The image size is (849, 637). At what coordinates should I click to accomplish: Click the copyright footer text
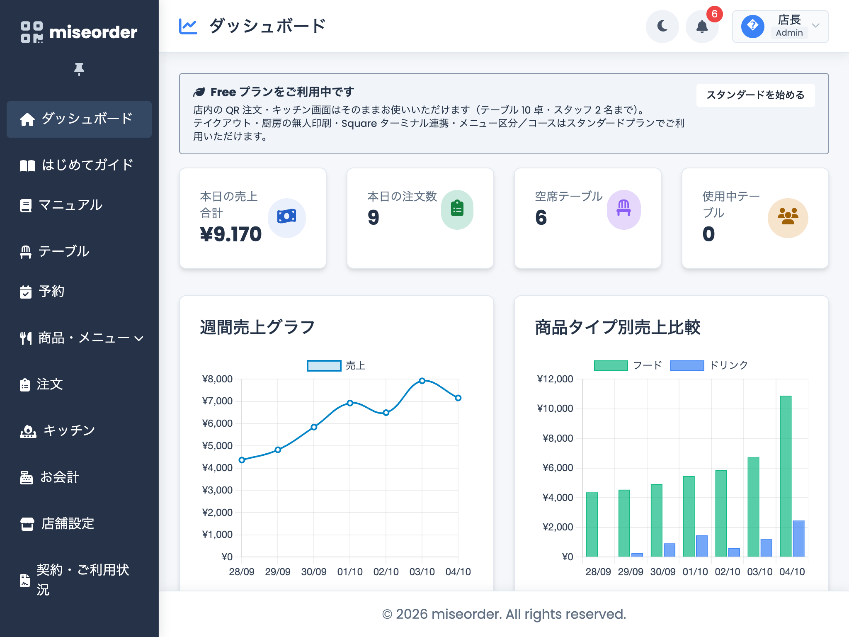coord(504,614)
